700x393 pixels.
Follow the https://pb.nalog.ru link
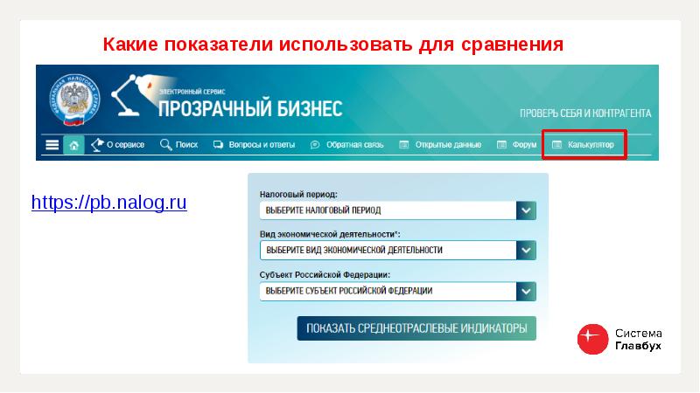pos(109,203)
